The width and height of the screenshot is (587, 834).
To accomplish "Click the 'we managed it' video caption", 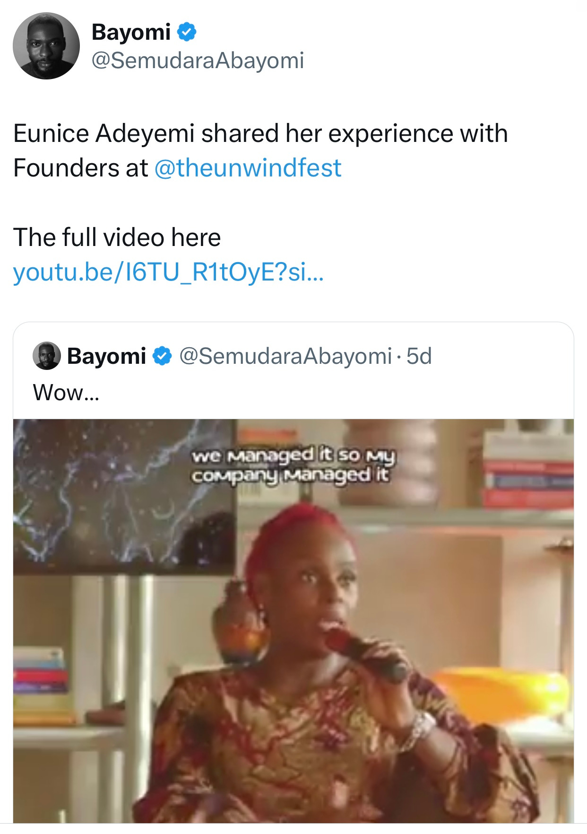I will pyautogui.click(x=293, y=465).
